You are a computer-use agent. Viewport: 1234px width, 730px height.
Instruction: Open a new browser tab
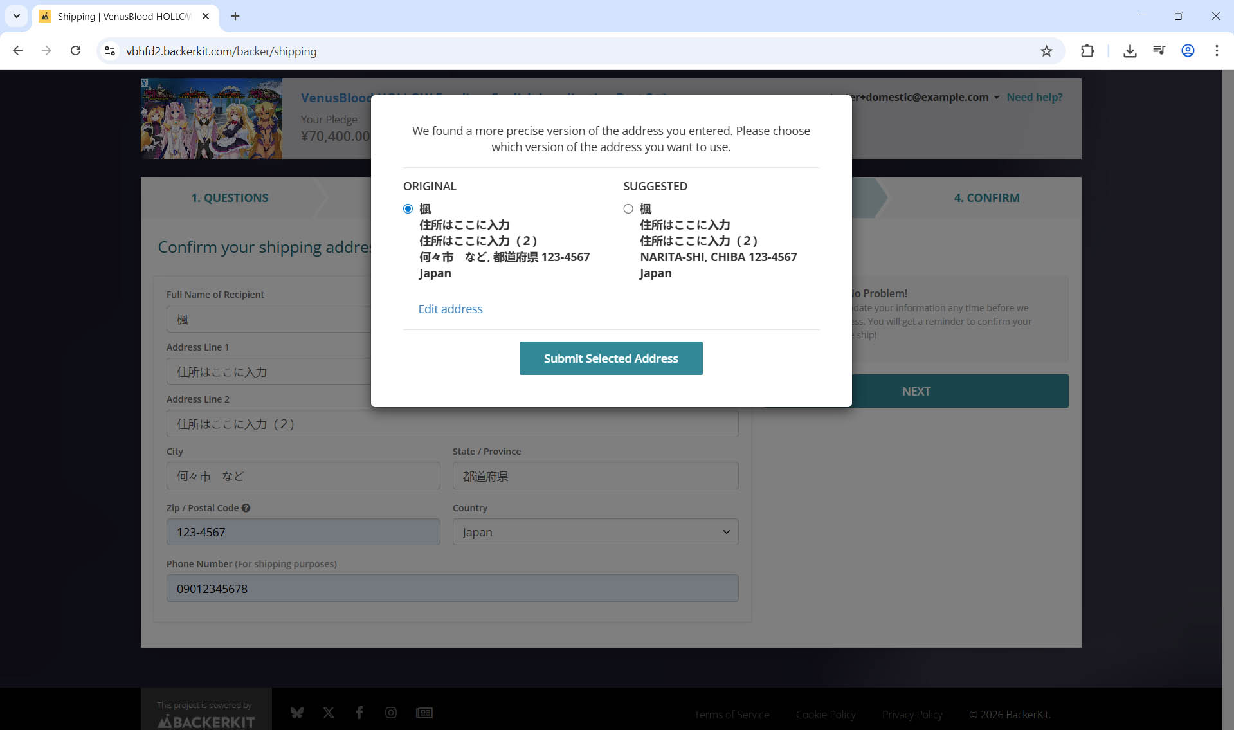pyautogui.click(x=235, y=16)
